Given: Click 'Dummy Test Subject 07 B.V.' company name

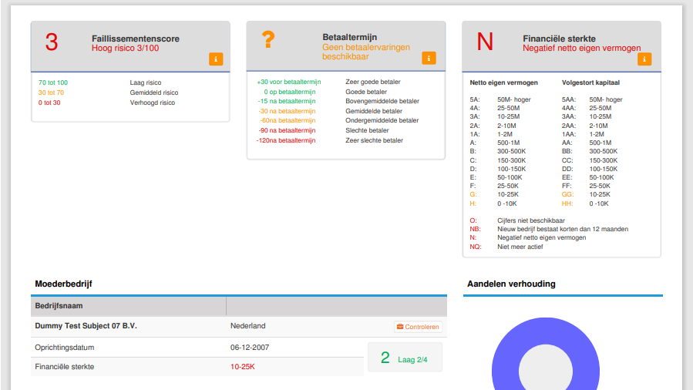Looking at the screenshot, I should click(x=86, y=326).
